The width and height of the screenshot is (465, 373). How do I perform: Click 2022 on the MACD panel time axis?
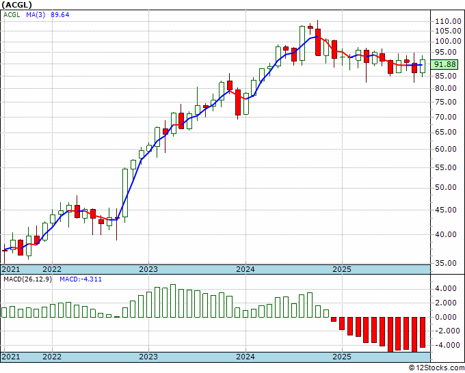click(52, 357)
